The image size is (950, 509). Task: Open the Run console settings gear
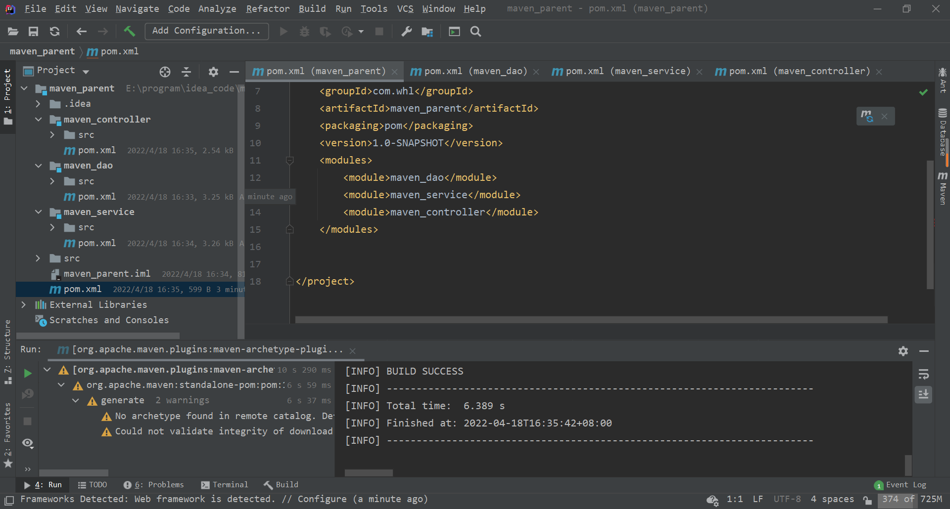[x=903, y=351]
